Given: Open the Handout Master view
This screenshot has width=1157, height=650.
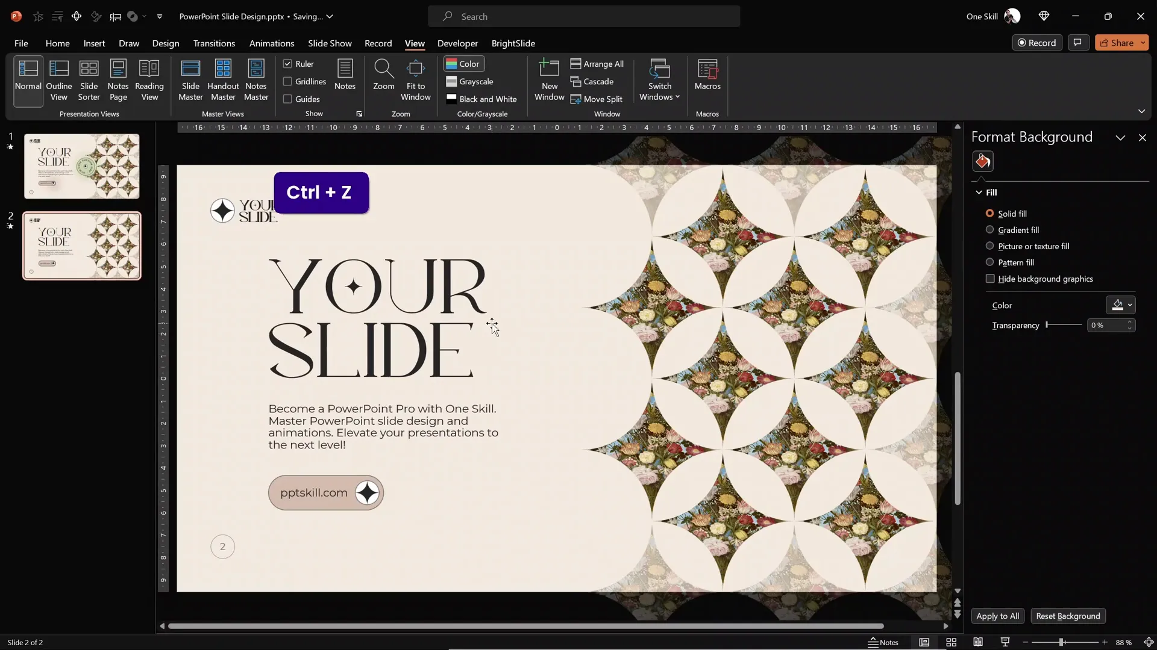Looking at the screenshot, I should tap(223, 81).
